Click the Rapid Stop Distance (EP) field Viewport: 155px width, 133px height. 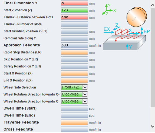pyautogui.click(x=74, y=52)
